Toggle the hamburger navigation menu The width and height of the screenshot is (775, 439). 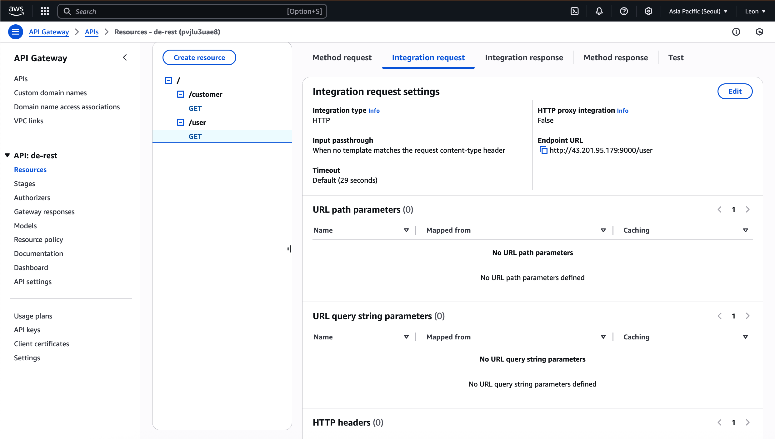point(15,32)
